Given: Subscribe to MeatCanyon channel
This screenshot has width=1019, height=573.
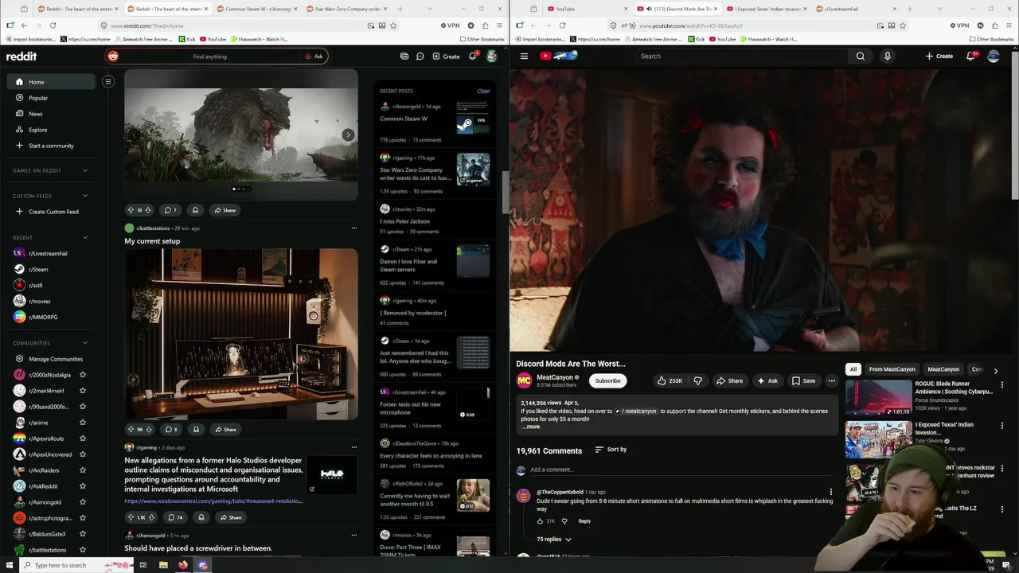Looking at the screenshot, I should 607,381.
